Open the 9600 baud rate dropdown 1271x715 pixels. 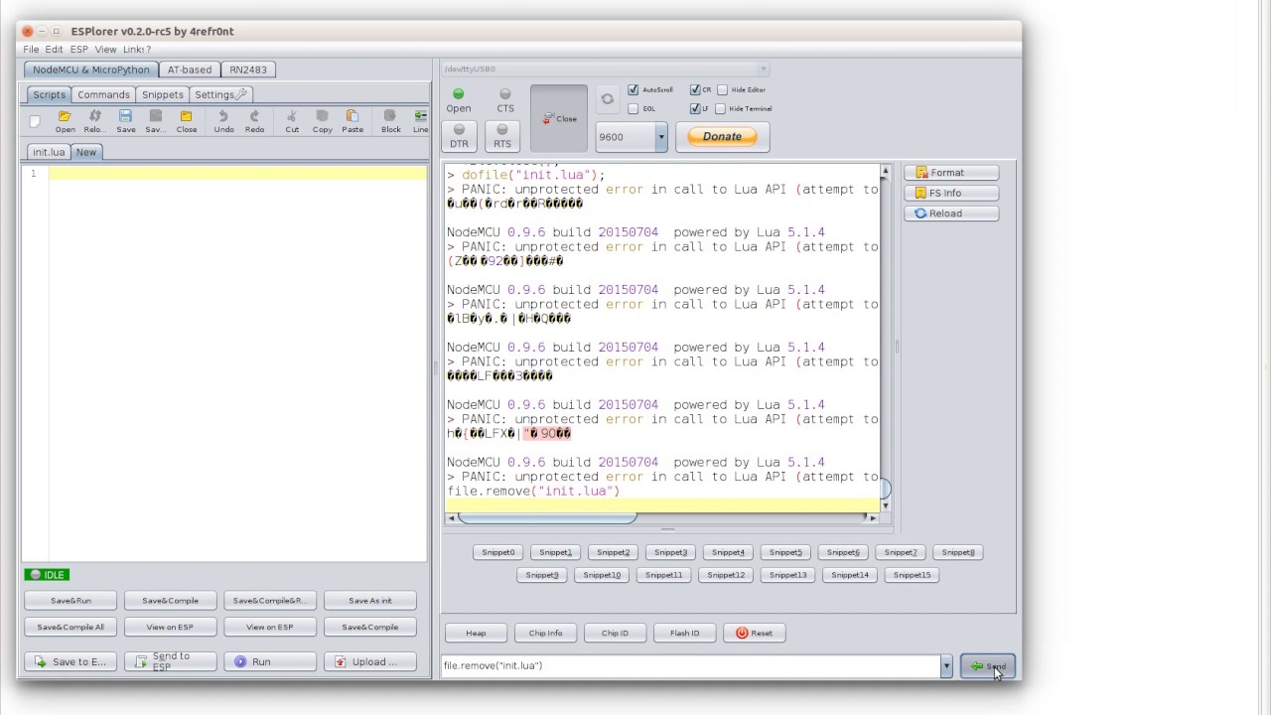click(661, 137)
